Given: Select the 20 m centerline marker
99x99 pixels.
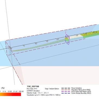Looking at the screenshot, I should [58, 39].
